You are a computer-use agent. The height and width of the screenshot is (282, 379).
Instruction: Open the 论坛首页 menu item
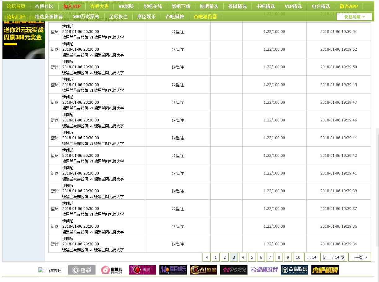coord(16,6)
